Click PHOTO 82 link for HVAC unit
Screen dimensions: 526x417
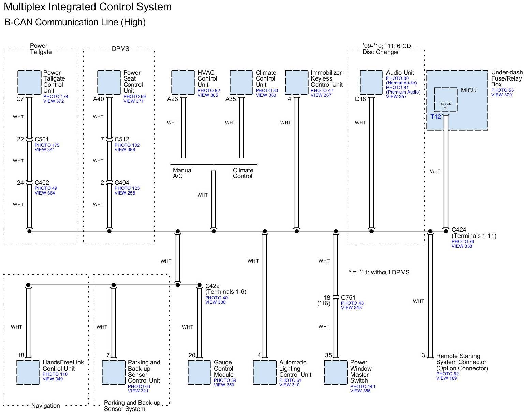pos(208,90)
